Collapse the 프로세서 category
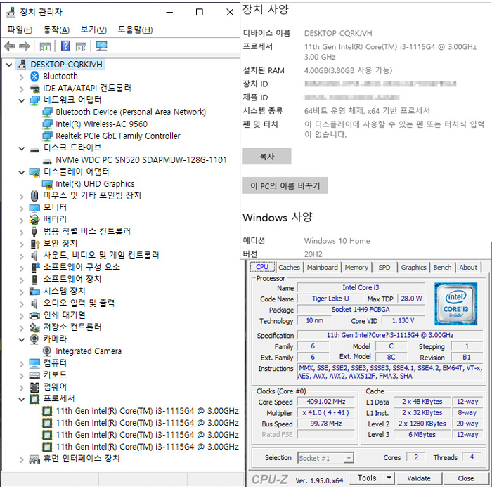492x491 pixels. [21, 400]
